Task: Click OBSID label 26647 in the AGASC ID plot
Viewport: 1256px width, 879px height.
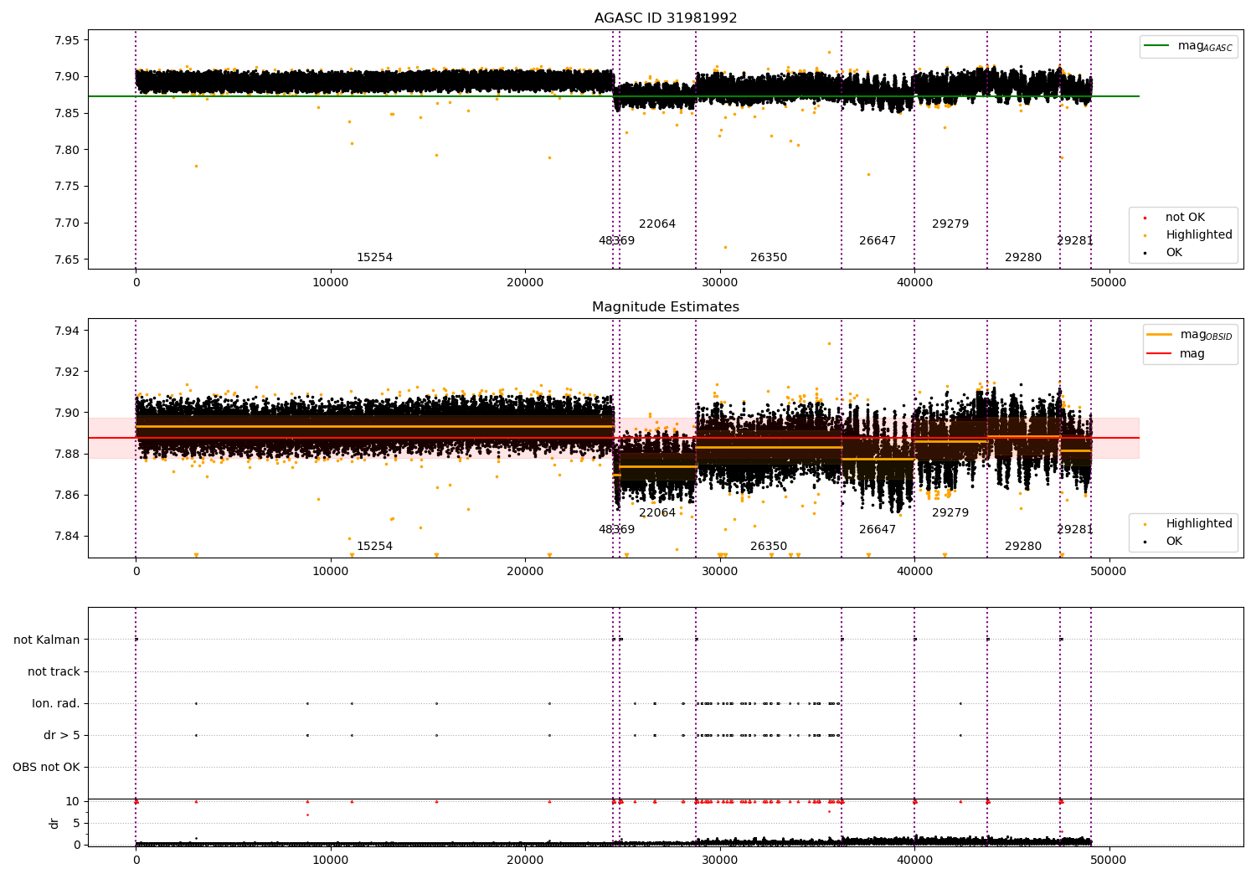Action: point(878,241)
